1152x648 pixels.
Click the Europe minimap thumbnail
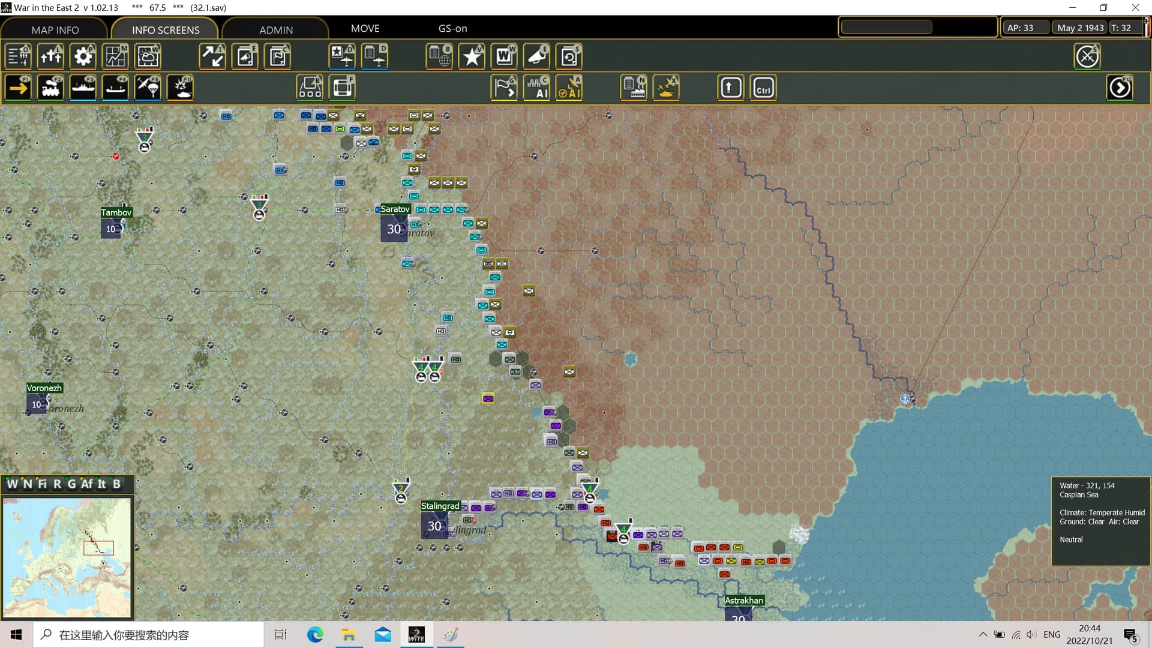pyautogui.click(x=67, y=557)
